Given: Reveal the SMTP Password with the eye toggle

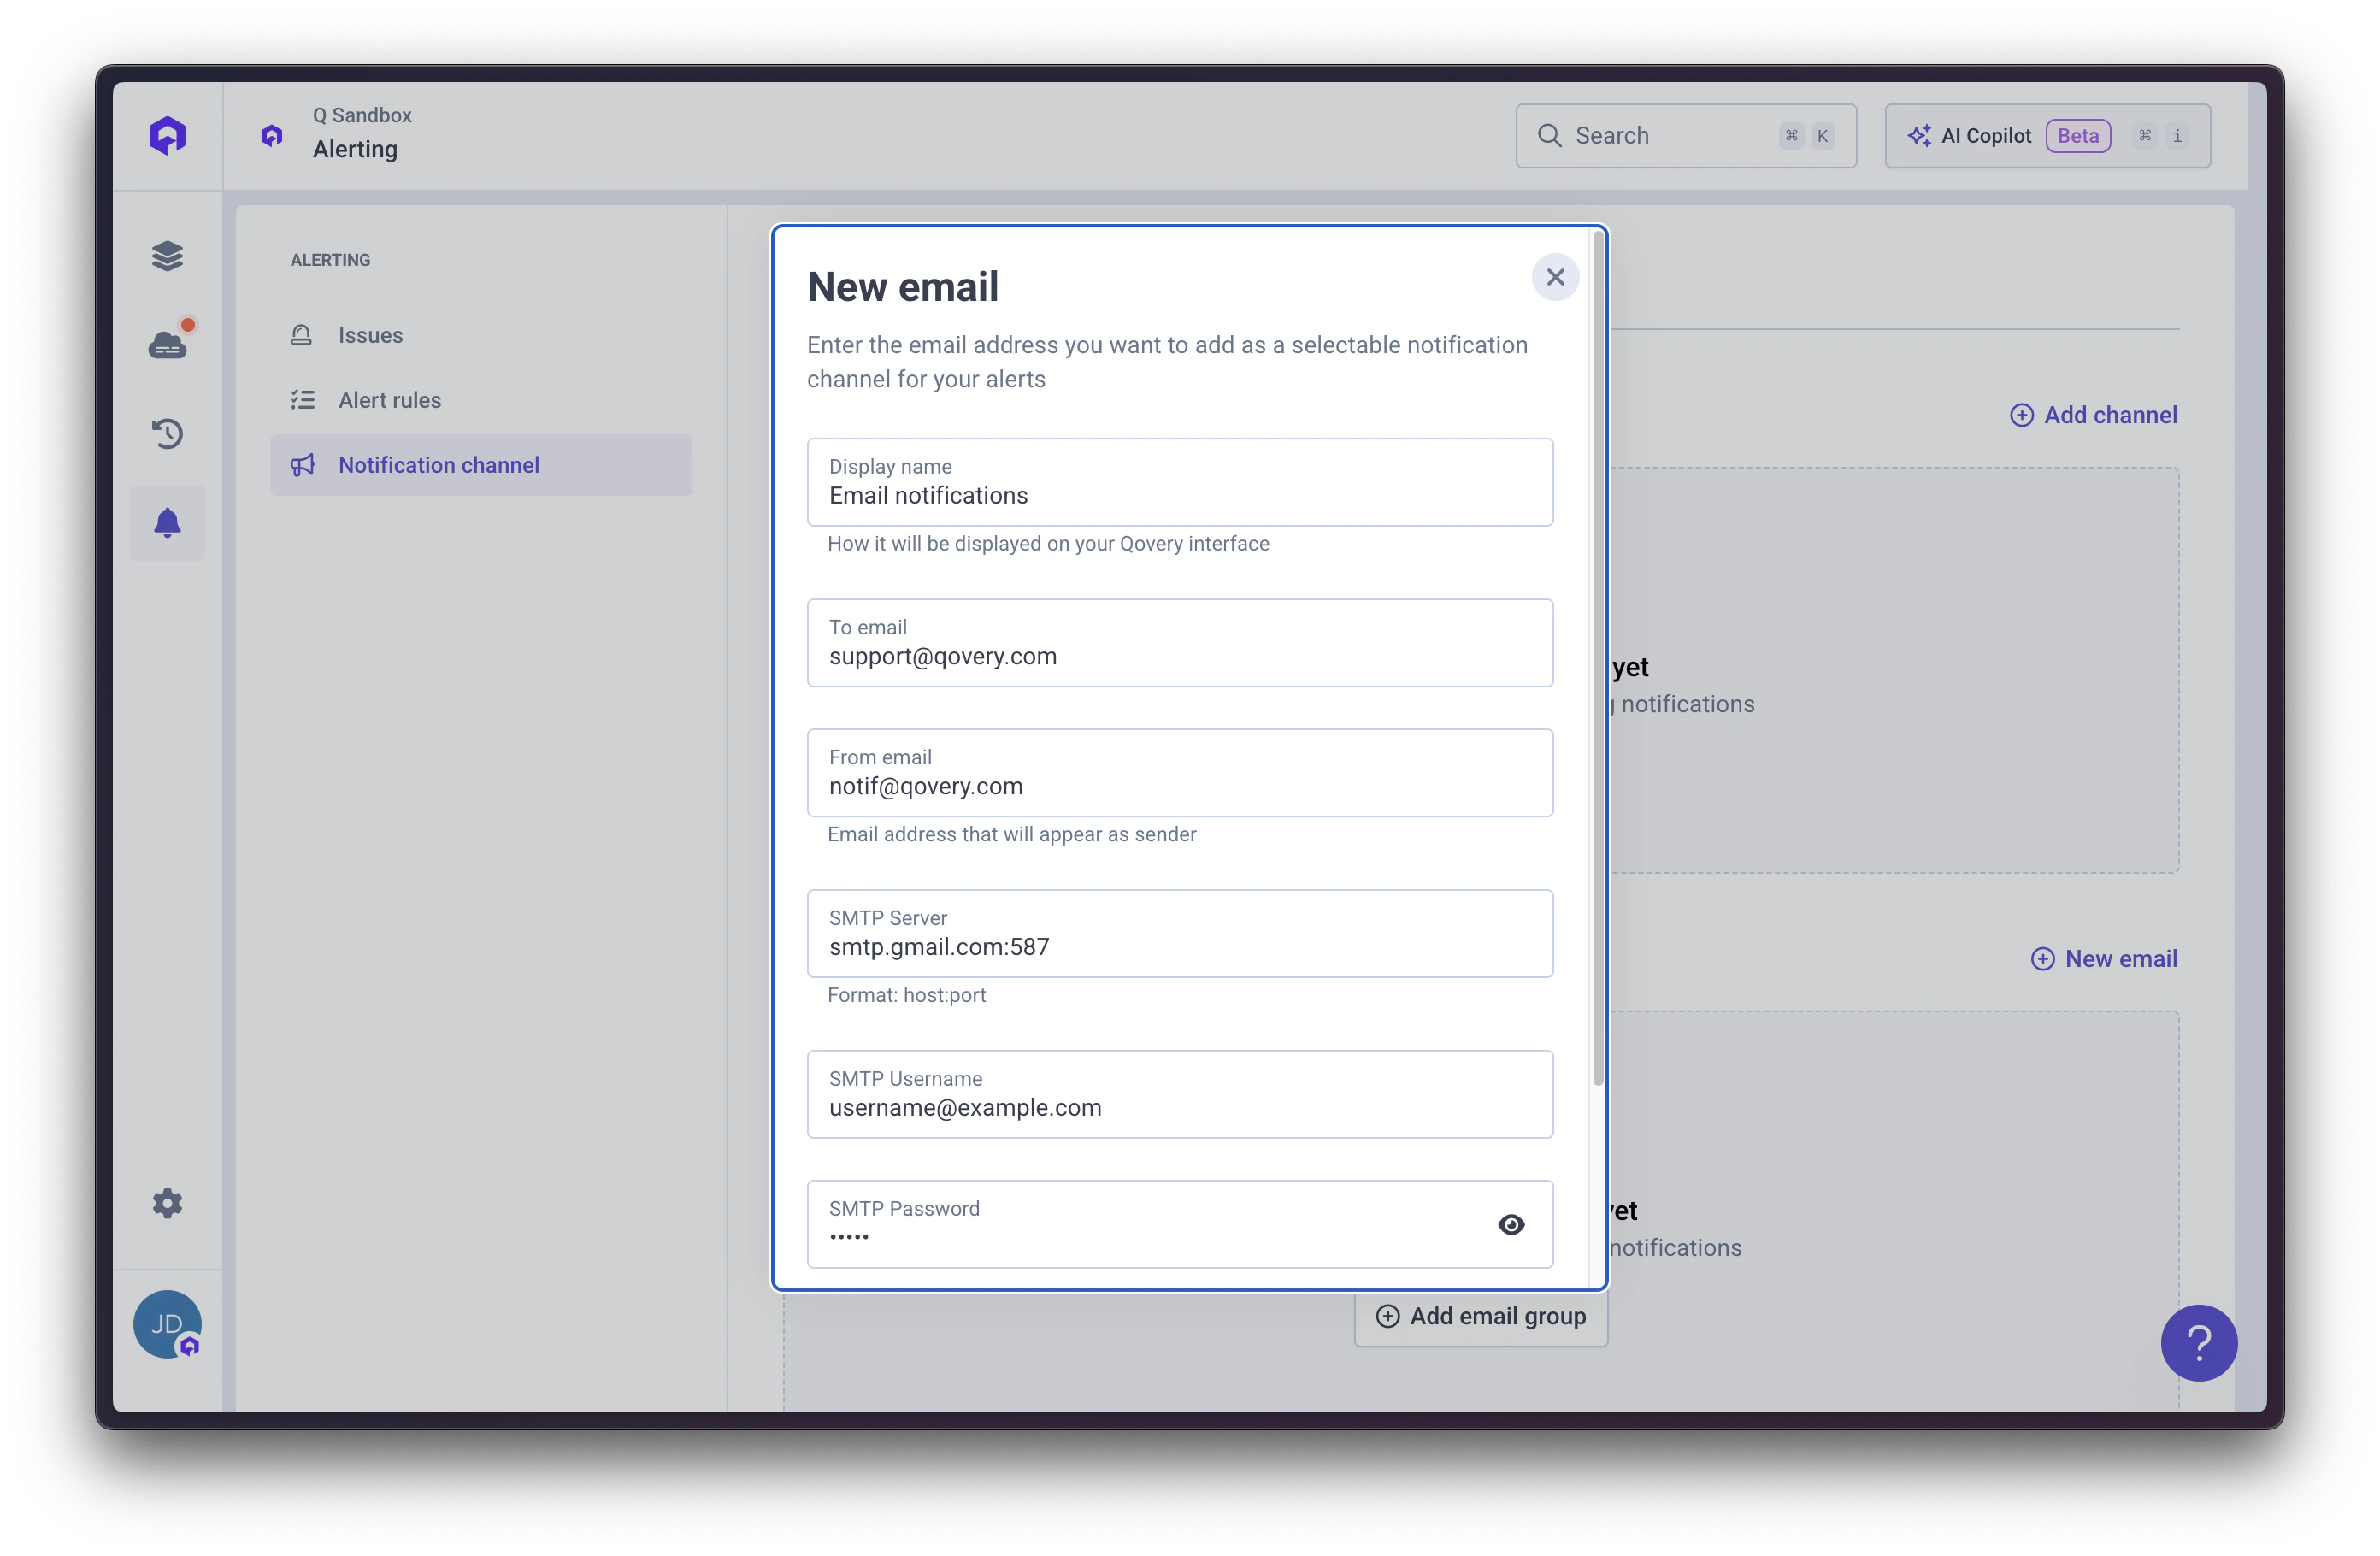Looking at the screenshot, I should pyautogui.click(x=1511, y=1224).
